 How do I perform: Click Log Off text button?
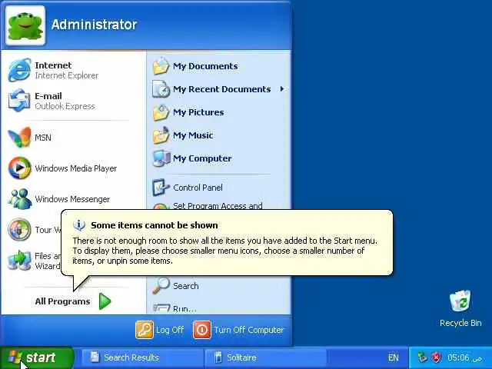(x=170, y=330)
